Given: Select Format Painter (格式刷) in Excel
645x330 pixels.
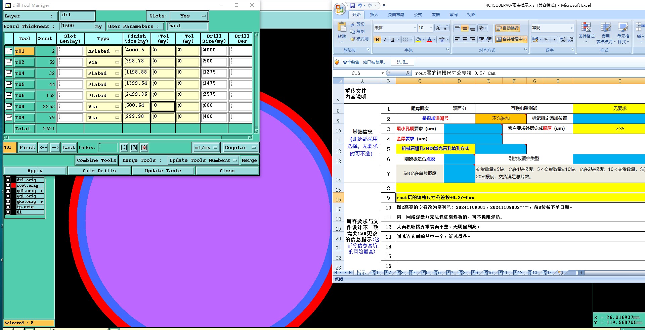Looking at the screenshot, I should (359, 39).
